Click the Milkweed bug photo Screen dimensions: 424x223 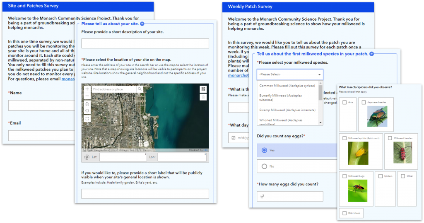358,191
